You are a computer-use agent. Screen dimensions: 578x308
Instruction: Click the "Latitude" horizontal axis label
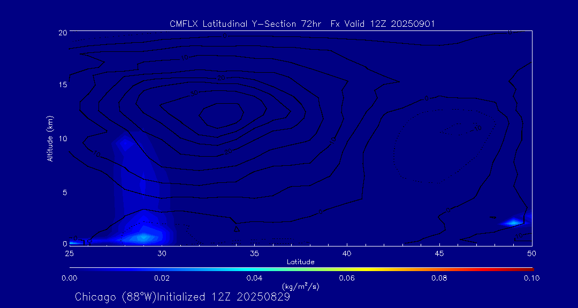pyautogui.click(x=301, y=263)
